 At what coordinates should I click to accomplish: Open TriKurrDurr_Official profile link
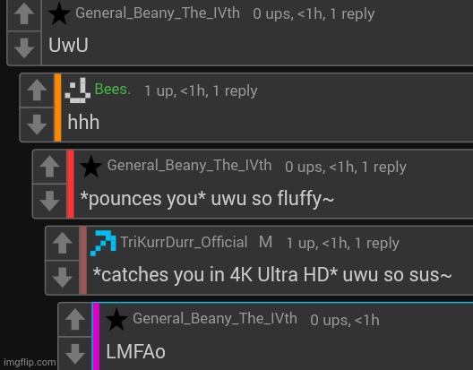pos(184,242)
